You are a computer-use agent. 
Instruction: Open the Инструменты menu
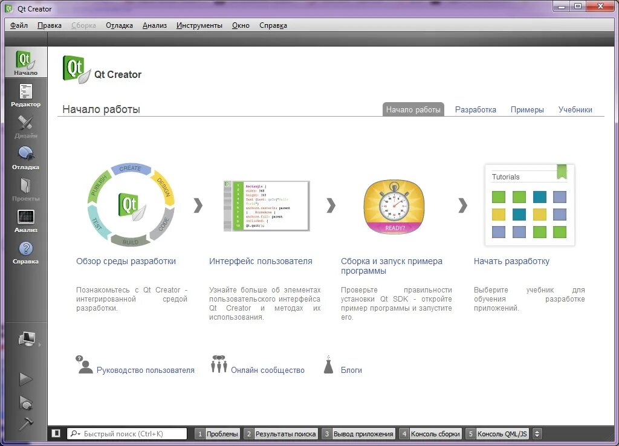point(199,25)
